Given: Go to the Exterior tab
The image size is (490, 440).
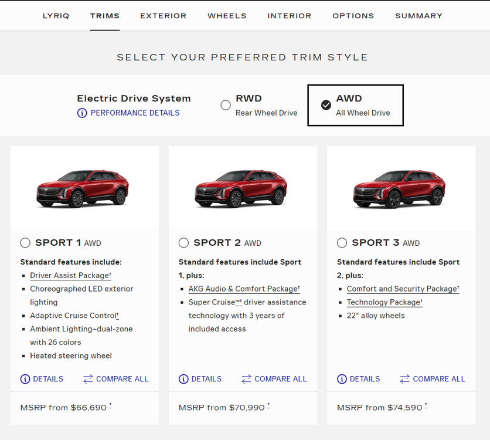Looking at the screenshot, I should coord(163,16).
